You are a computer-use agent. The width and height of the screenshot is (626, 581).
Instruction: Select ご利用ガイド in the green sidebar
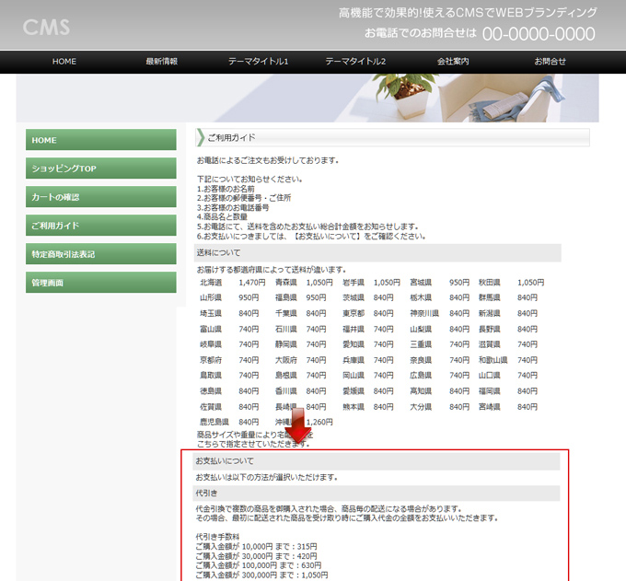pyautogui.click(x=100, y=226)
